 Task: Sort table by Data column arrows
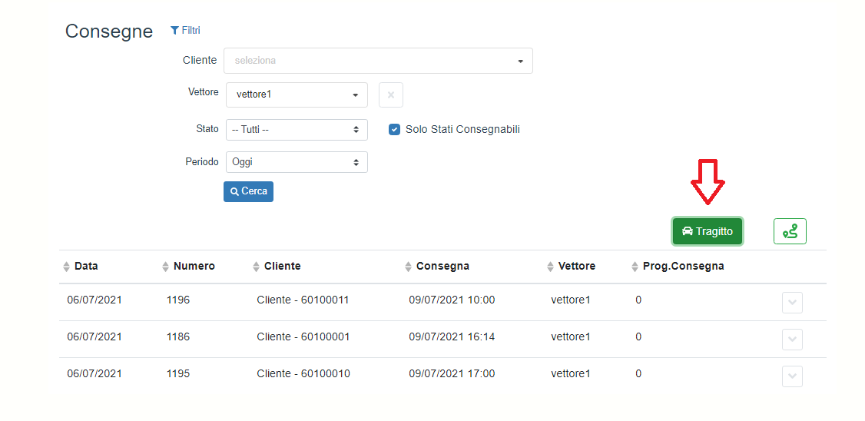point(66,267)
